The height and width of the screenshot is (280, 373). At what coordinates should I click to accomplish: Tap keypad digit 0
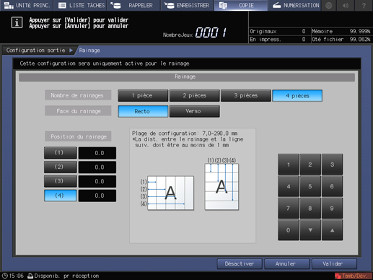pyautogui.click(x=289, y=230)
